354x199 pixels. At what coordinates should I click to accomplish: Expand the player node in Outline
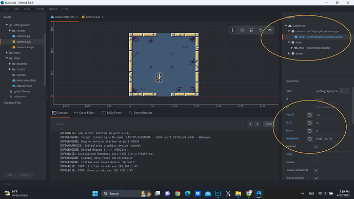click(x=289, y=53)
